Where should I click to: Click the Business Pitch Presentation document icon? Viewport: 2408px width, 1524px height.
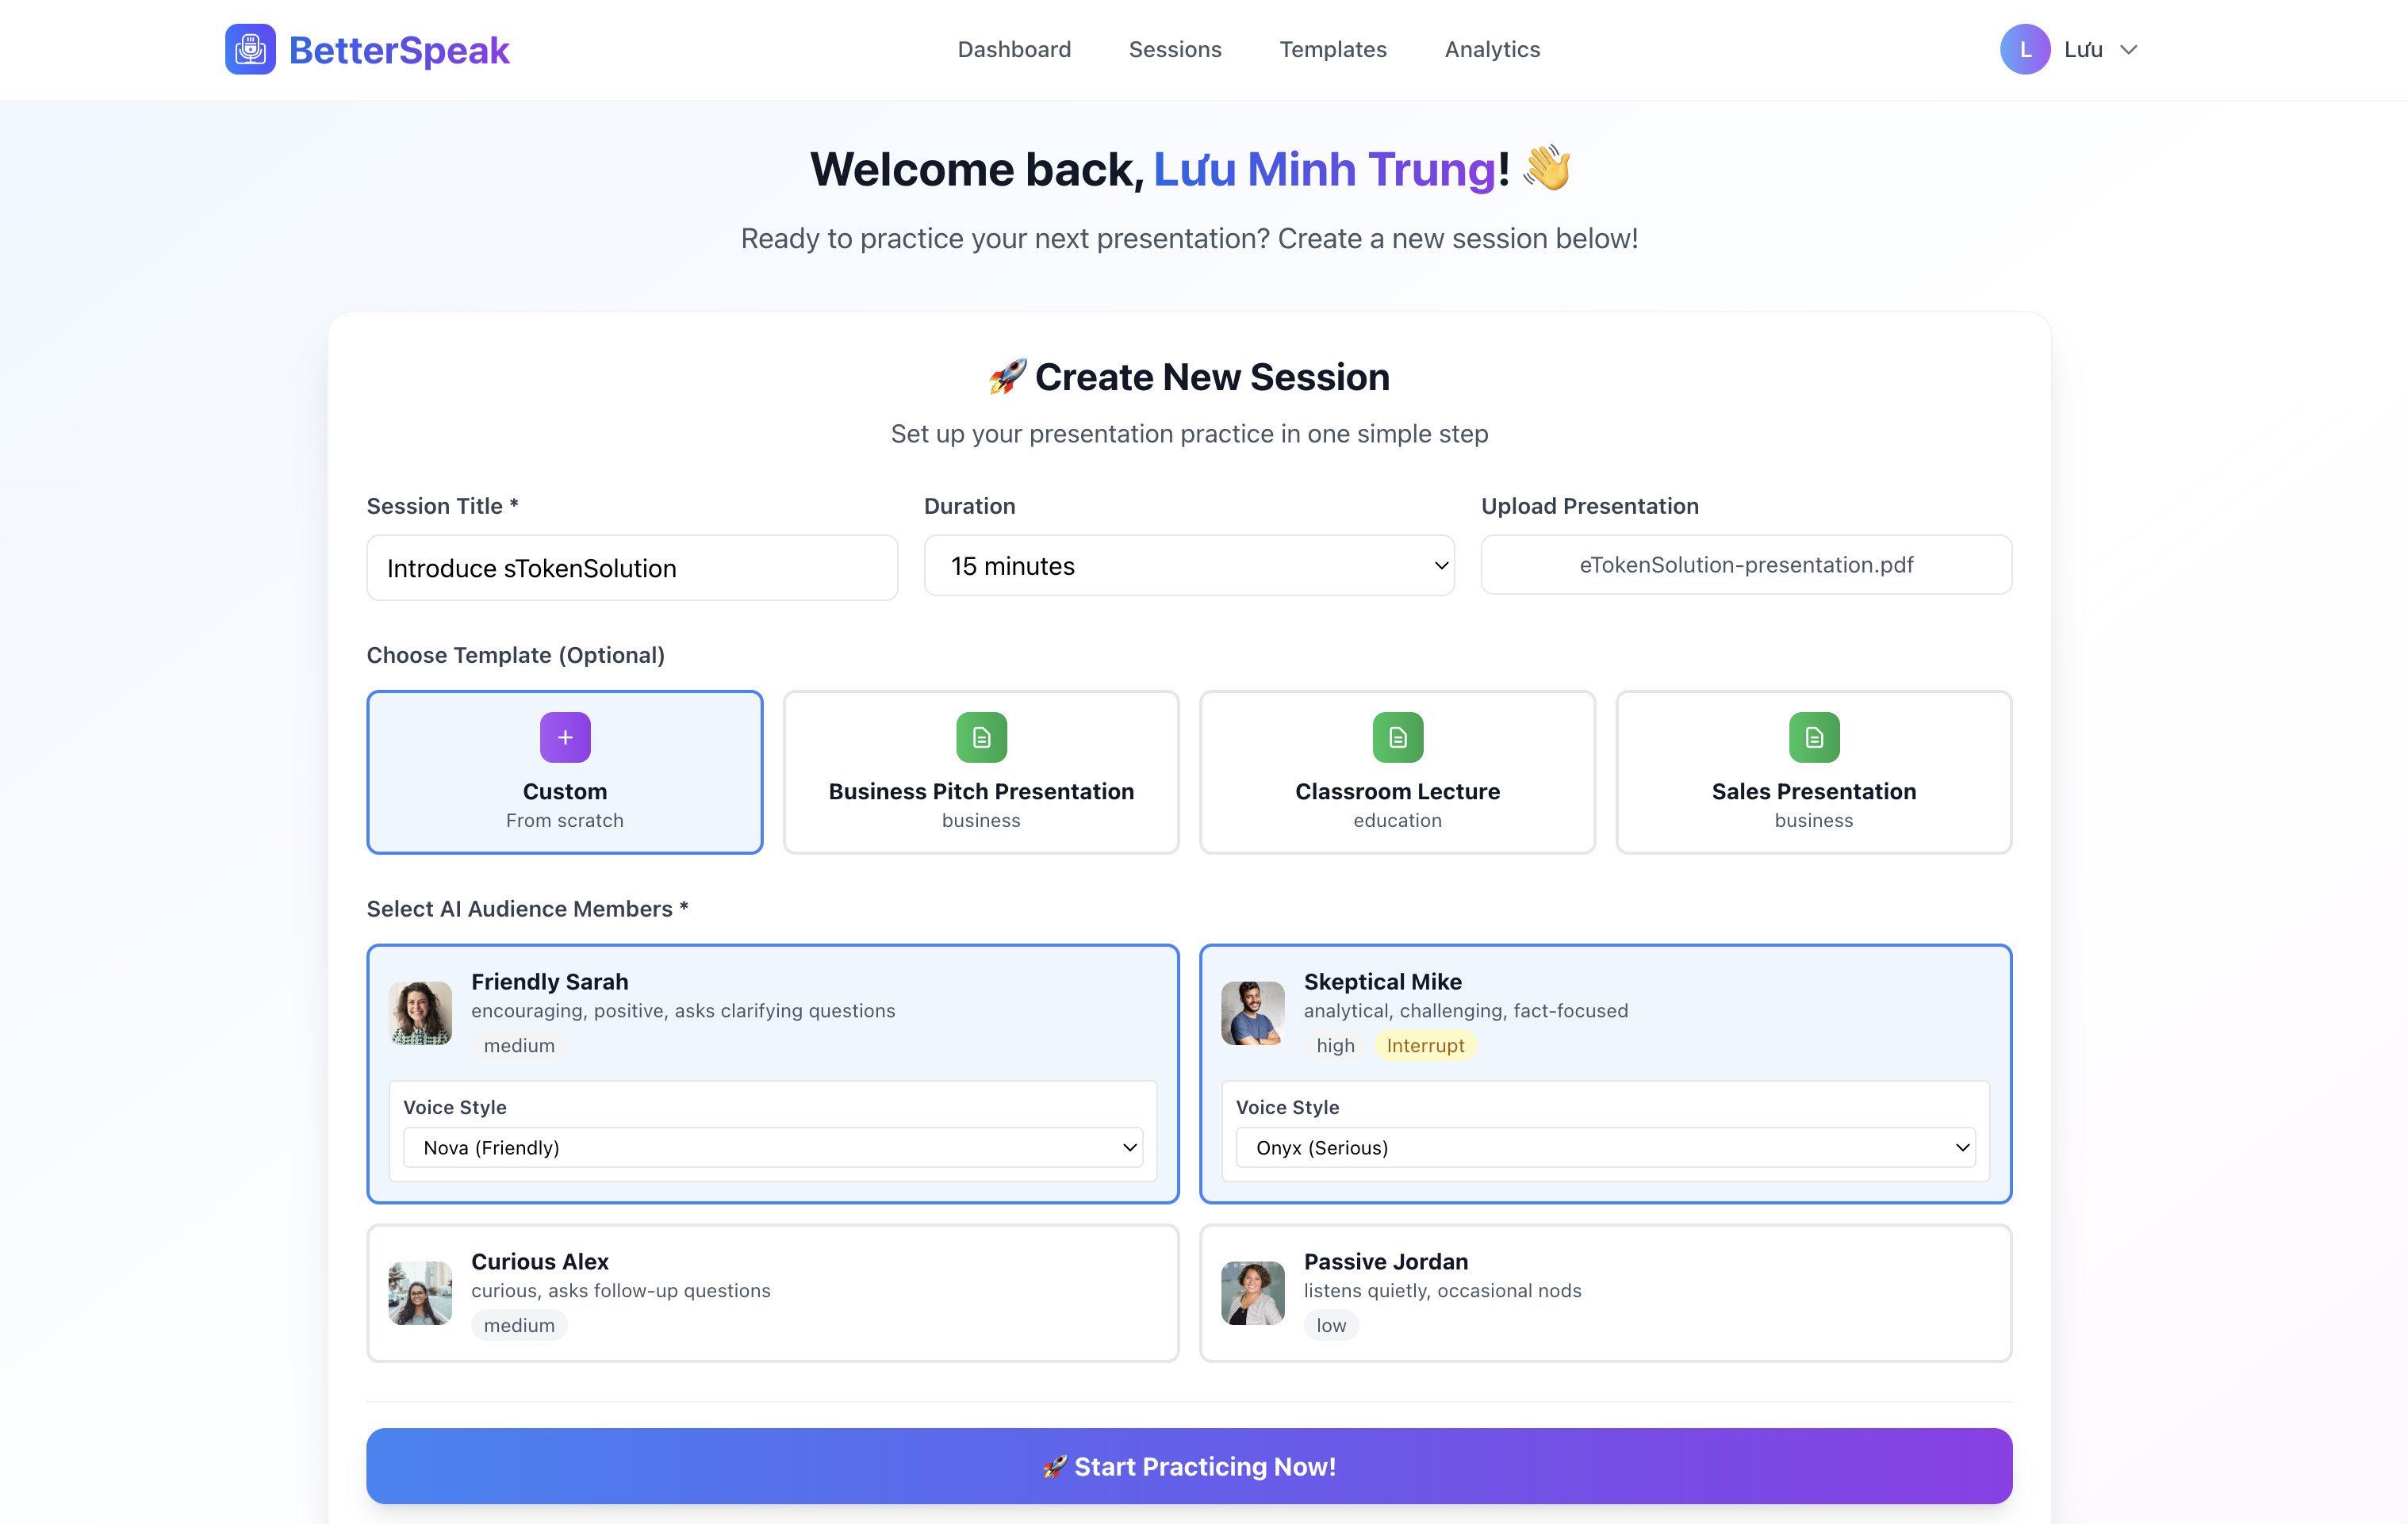pos(981,737)
